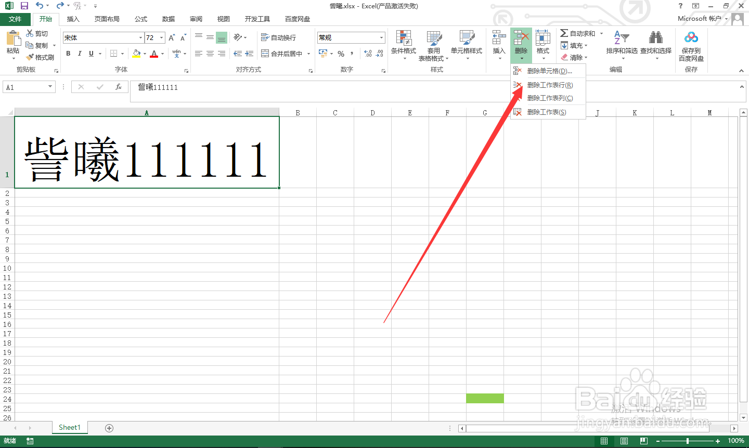Image resolution: width=749 pixels, height=448 pixels.
Task: Click the Copy (复制) icon
Action: point(30,45)
